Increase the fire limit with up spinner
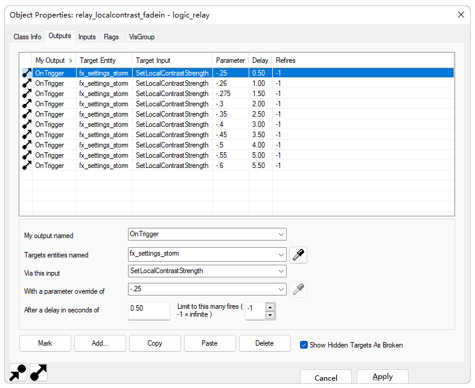Image resolution: width=475 pixels, height=388 pixels. point(270,307)
